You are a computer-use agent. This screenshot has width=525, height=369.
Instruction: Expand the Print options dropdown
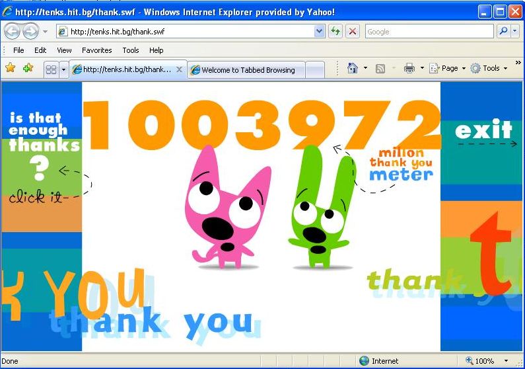pos(422,68)
